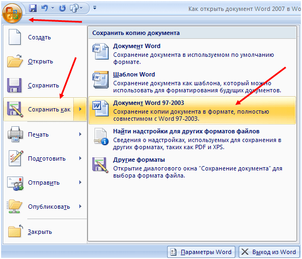Viewport: 302px width, 259px height.
Task: Choose Отправить menu entry
Action: click(44, 183)
